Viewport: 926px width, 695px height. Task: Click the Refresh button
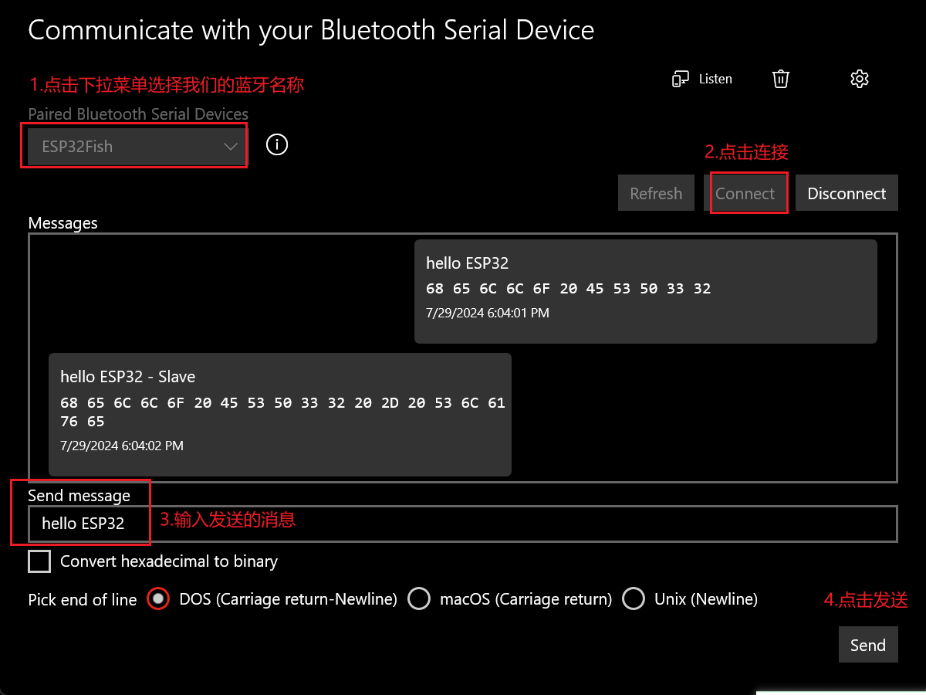click(656, 193)
